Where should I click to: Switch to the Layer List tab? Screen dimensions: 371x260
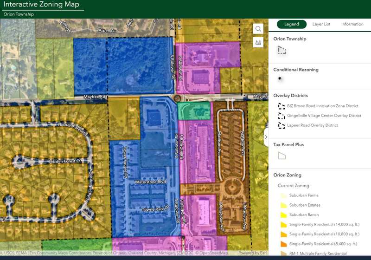coord(321,24)
